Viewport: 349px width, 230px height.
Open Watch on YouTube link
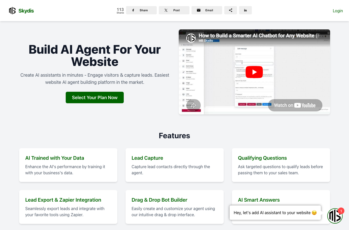pyautogui.click(x=295, y=105)
